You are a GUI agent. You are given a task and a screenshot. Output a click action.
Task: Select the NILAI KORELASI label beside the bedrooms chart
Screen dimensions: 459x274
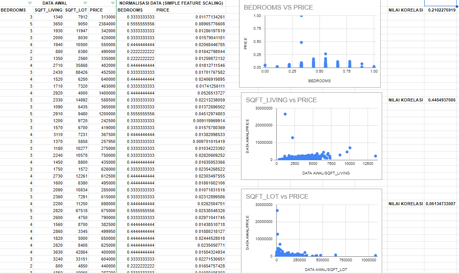(406, 10)
